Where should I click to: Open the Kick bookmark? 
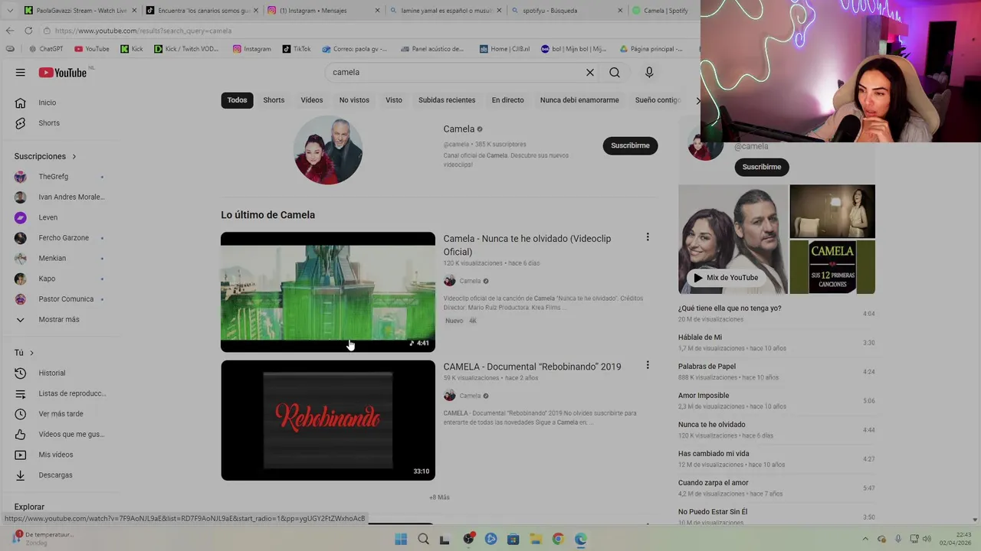[x=132, y=49]
